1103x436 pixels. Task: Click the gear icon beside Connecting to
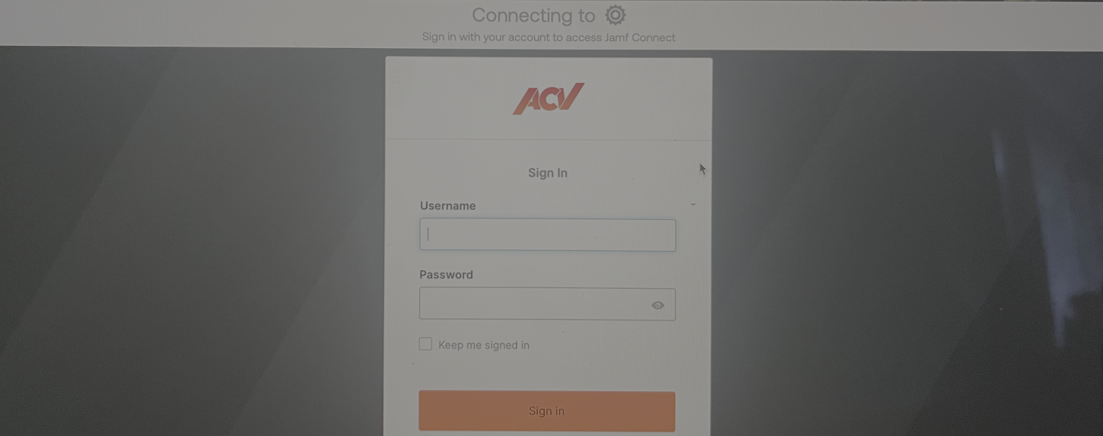click(x=615, y=14)
